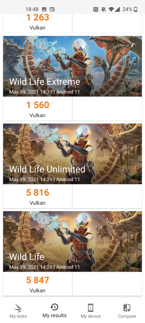The height and width of the screenshot is (323, 145).
Task: Tap the 18:48 clock in status bar
Action: tap(32, 9)
